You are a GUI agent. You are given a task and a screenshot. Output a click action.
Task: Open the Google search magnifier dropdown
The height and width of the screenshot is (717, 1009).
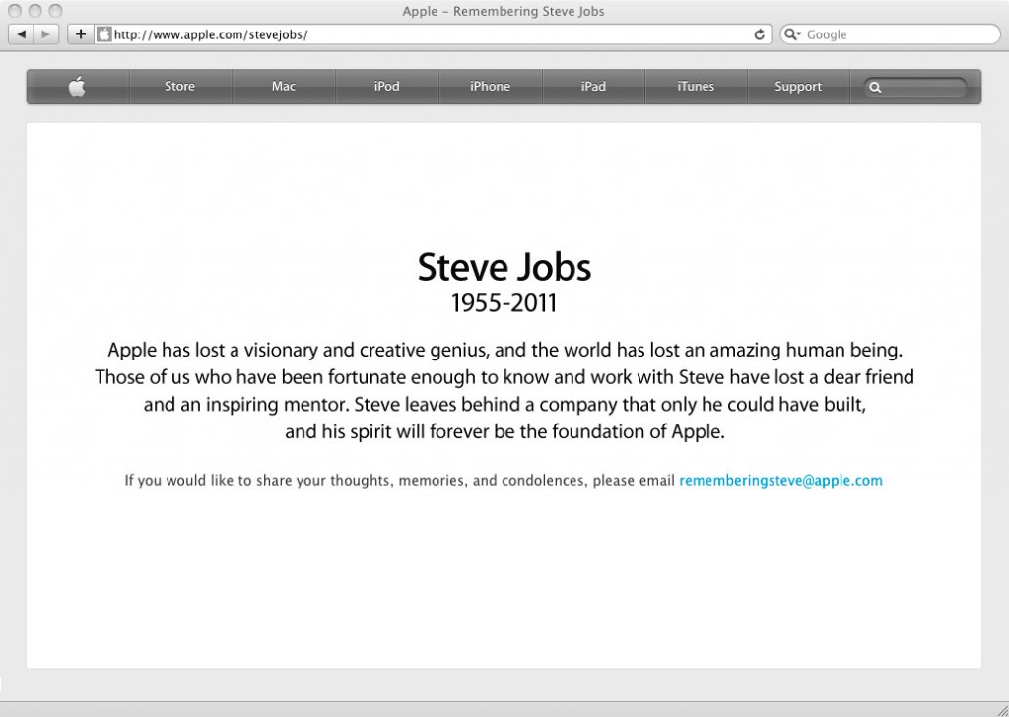click(793, 34)
